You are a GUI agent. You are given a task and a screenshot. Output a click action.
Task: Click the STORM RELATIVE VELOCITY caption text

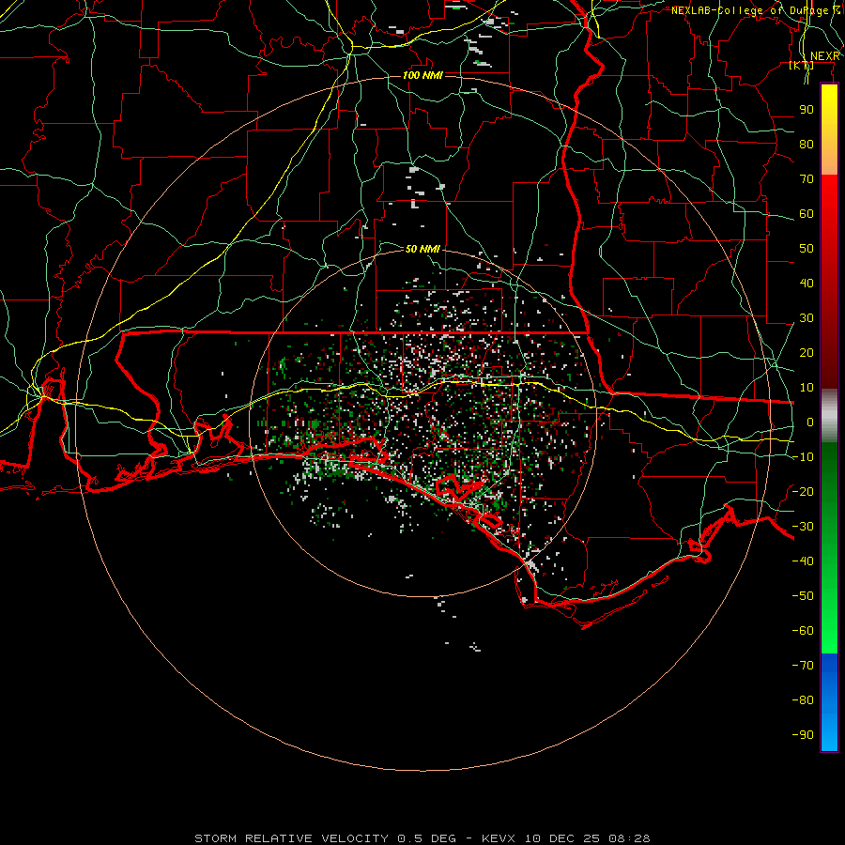(x=291, y=838)
